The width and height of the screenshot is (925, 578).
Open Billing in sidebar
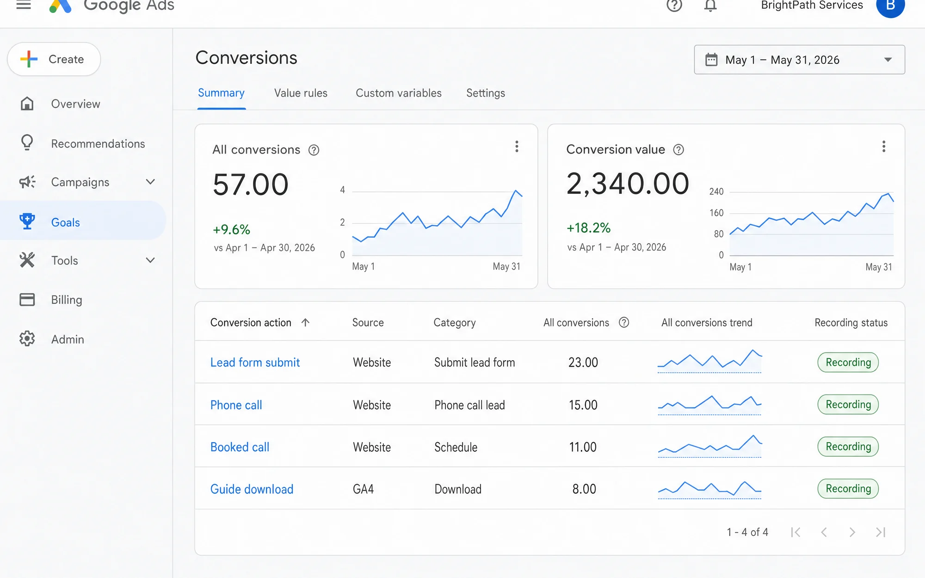click(67, 300)
